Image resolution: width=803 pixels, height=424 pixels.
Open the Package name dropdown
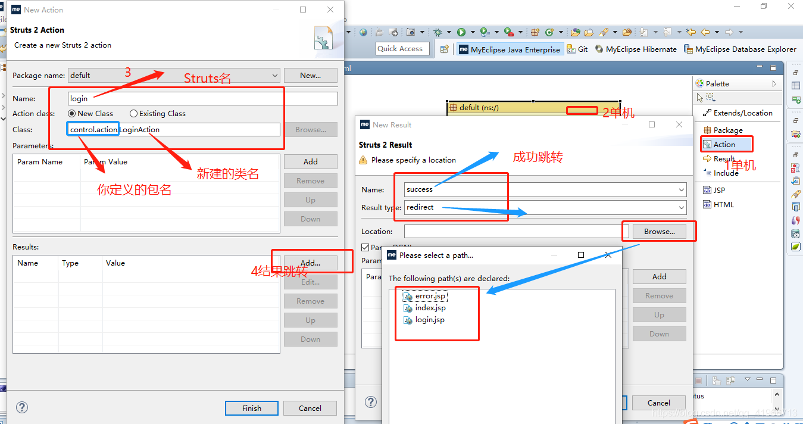coord(274,75)
